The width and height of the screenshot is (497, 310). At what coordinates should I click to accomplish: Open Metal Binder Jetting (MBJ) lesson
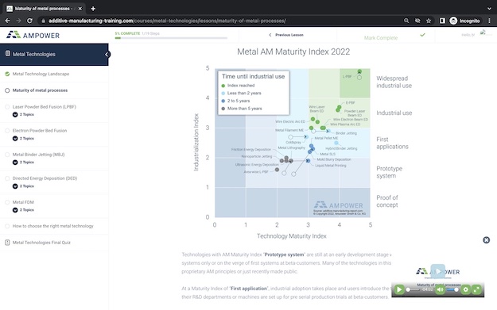[39, 155]
